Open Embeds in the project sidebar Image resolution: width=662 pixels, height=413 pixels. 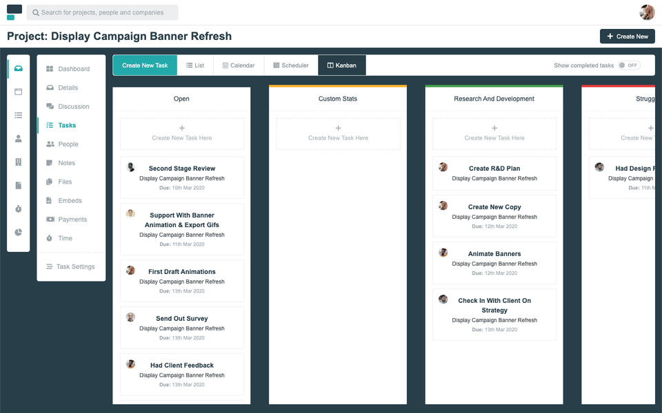pyautogui.click(x=71, y=200)
